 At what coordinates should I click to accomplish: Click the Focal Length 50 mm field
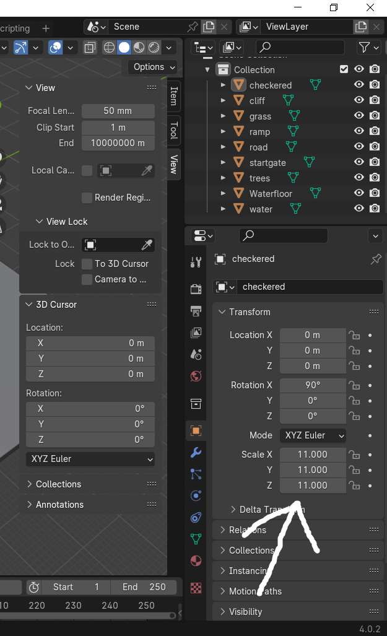pos(118,111)
